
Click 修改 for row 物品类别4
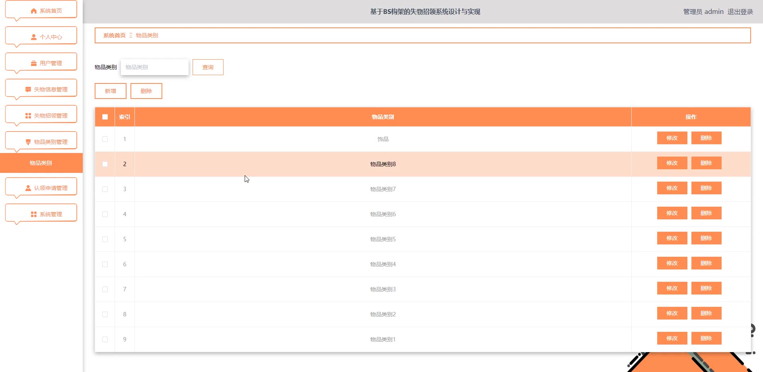pos(672,263)
